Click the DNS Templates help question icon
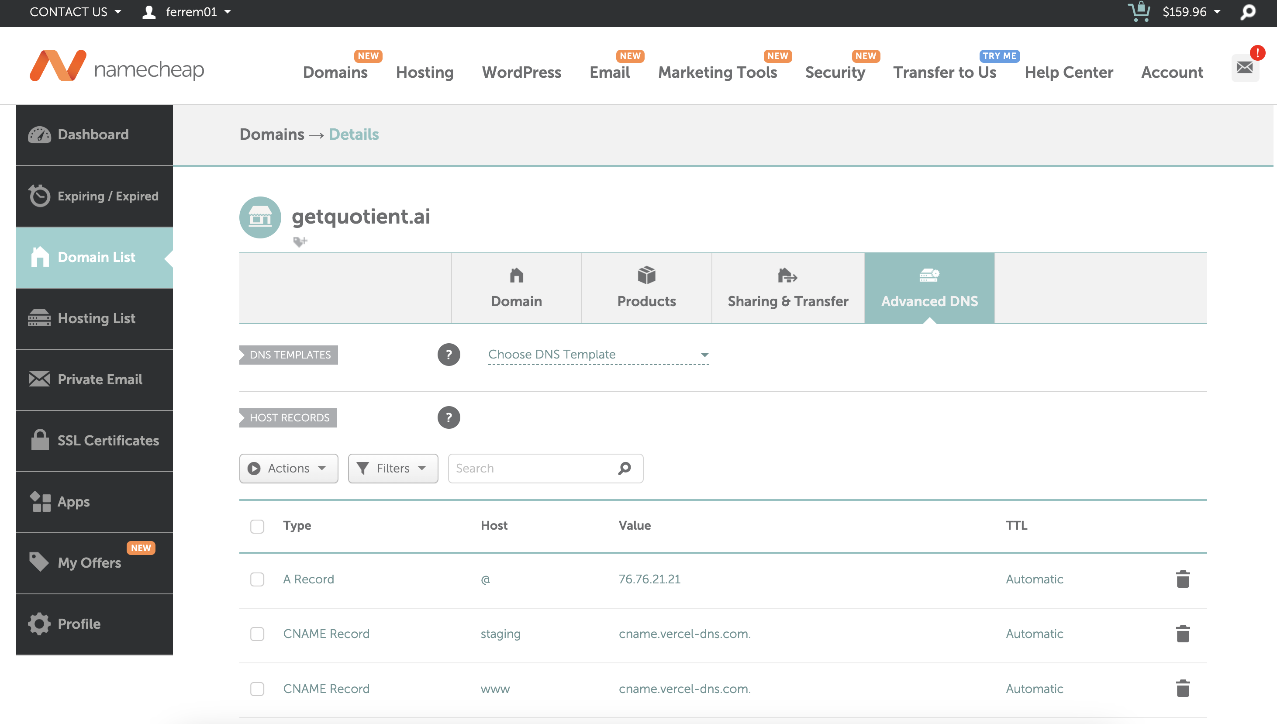The height and width of the screenshot is (724, 1277). pos(449,355)
